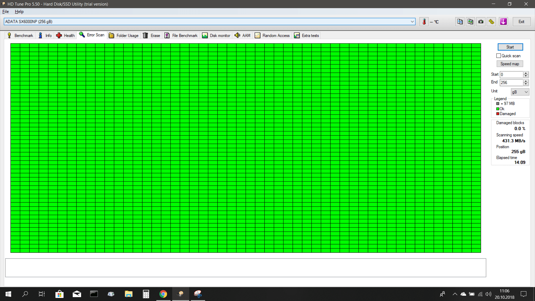Click the purple down-arrow icon

503,22
